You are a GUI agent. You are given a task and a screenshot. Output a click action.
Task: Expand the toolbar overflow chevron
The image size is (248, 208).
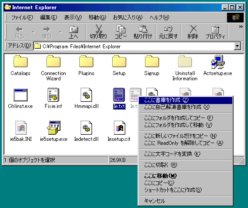tap(241, 27)
